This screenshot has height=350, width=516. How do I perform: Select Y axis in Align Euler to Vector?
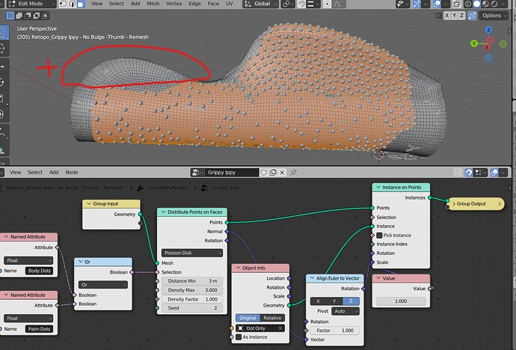click(x=334, y=301)
